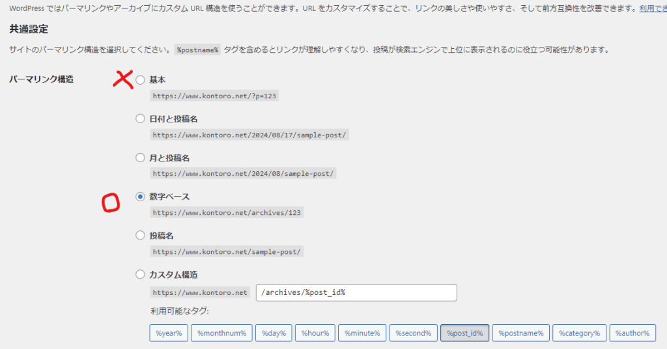Enable the カスタム構造 radio option
Screen dimensions: 667x349
(x=140, y=275)
